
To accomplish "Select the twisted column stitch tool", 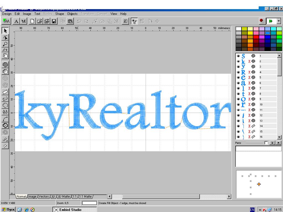I will [5, 99].
